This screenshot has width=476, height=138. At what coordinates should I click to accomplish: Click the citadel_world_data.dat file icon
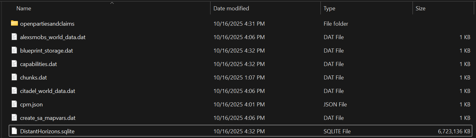click(14, 91)
